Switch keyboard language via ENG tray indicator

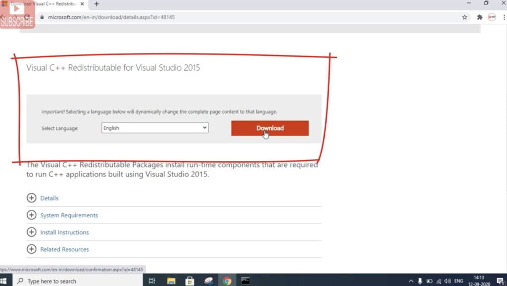click(458, 281)
